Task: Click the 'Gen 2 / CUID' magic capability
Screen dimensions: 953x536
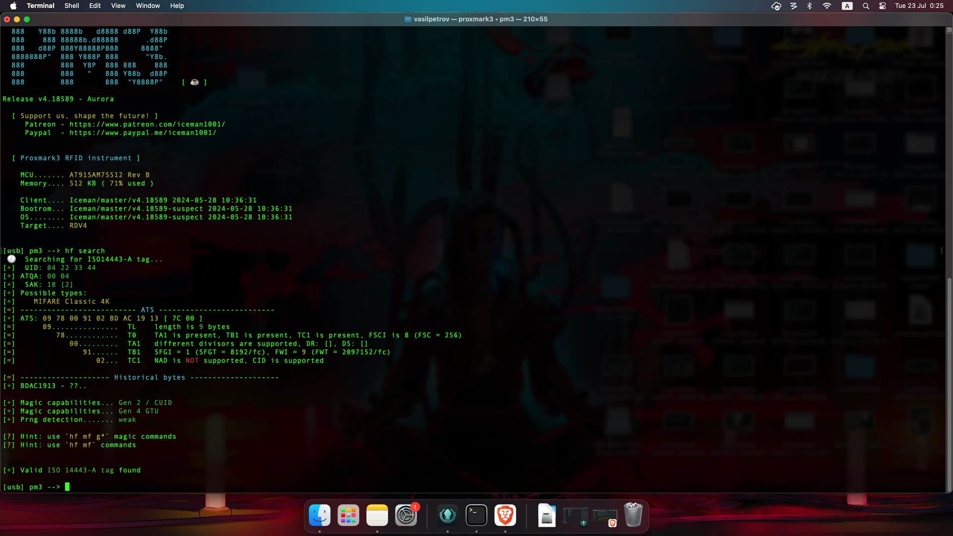Action: pos(145,403)
